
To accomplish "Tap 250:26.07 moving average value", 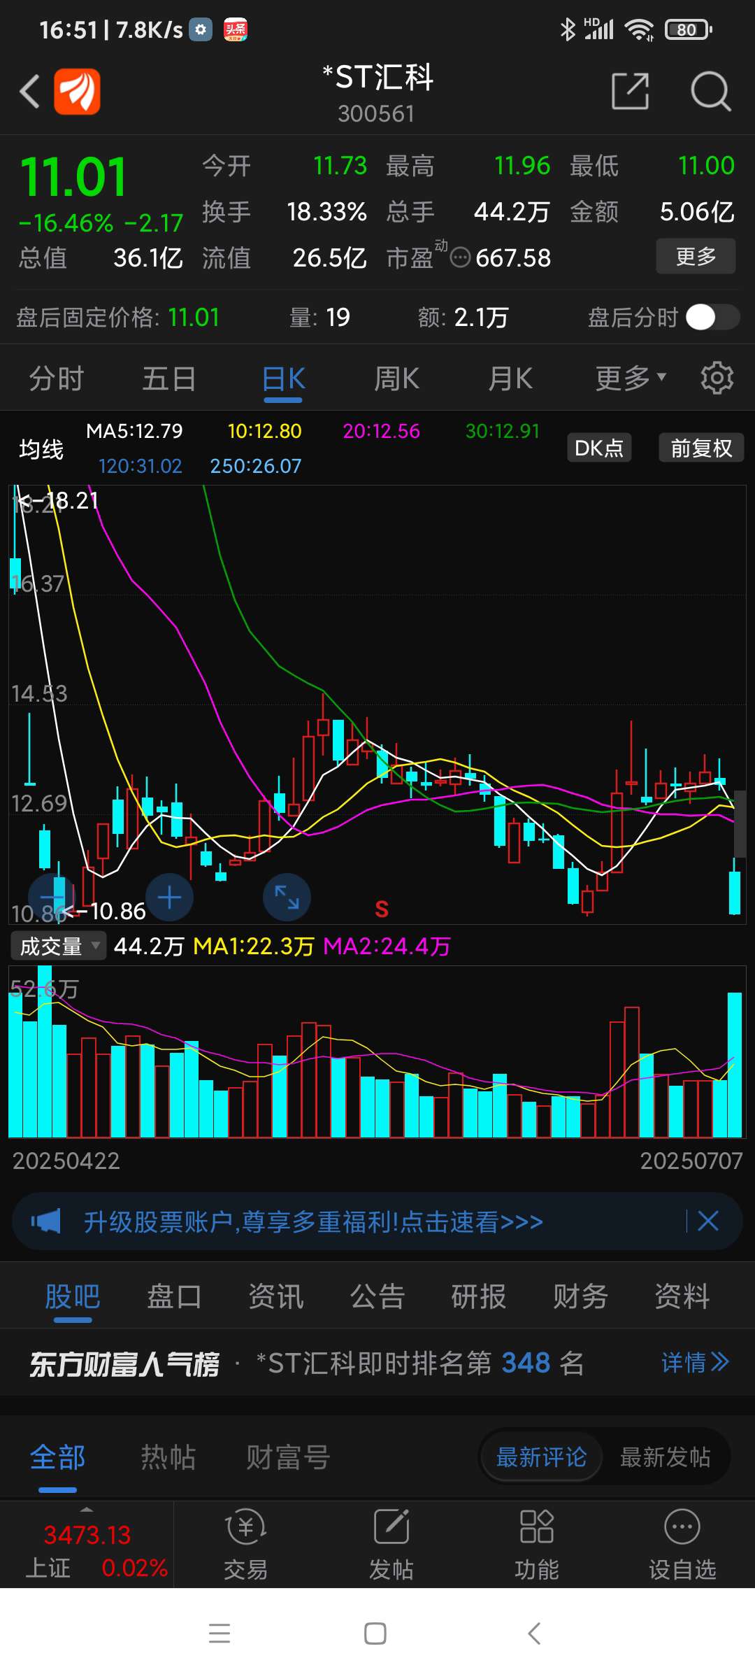I will pyautogui.click(x=256, y=466).
